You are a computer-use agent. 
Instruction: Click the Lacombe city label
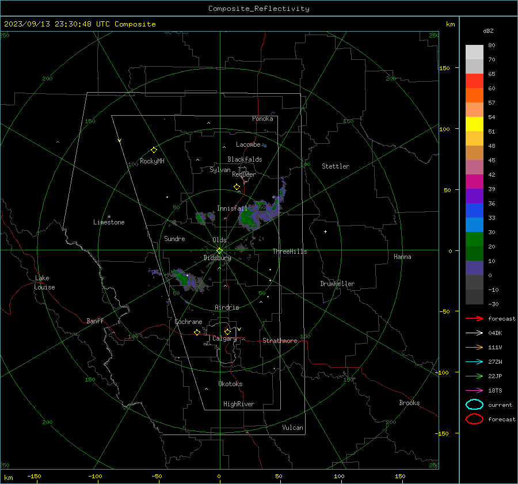point(248,144)
